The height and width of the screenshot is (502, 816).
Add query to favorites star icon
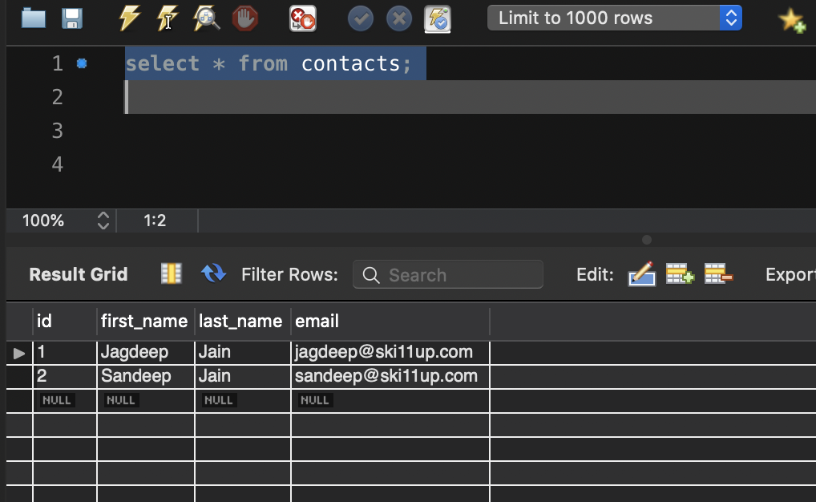coord(792,19)
